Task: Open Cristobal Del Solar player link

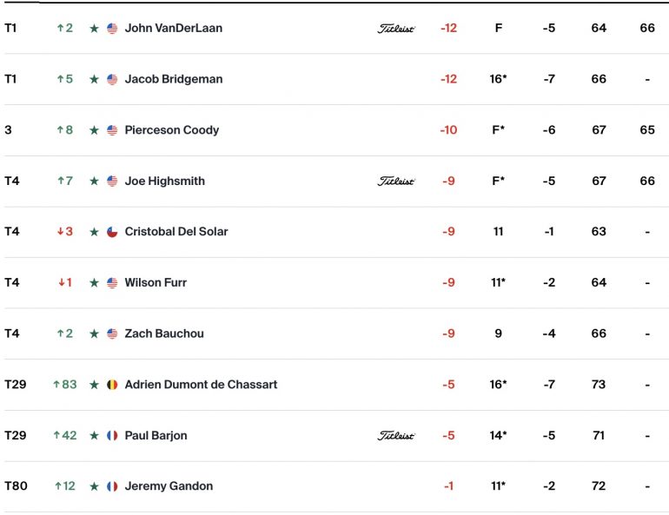Action: pyautogui.click(x=176, y=232)
